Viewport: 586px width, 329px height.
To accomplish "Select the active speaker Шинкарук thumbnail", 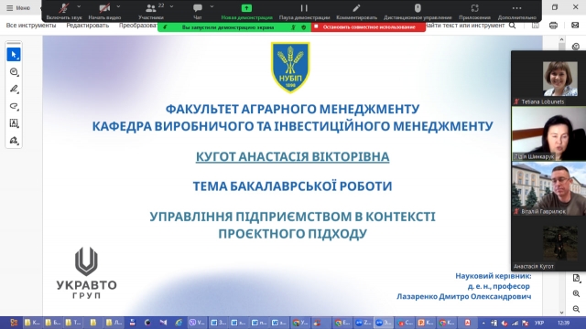I will pyautogui.click(x=548, y=133).
